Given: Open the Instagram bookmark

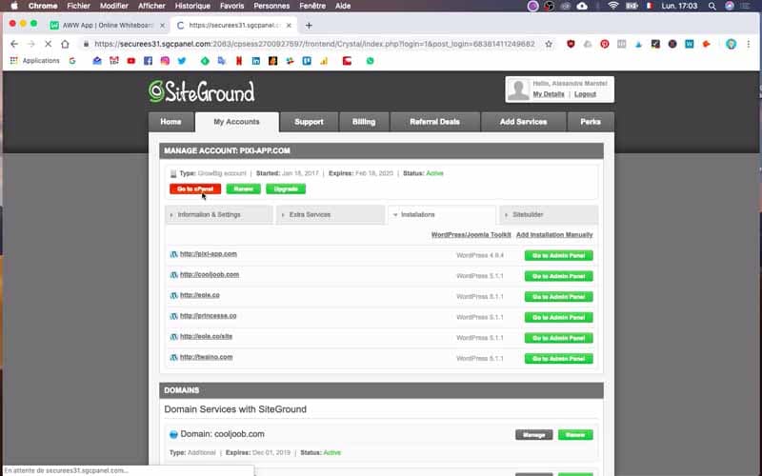Looking at the screenshot, I should point(165,61).
